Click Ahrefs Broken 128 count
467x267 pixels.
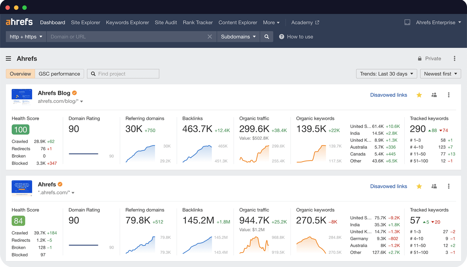pos(42,247)
